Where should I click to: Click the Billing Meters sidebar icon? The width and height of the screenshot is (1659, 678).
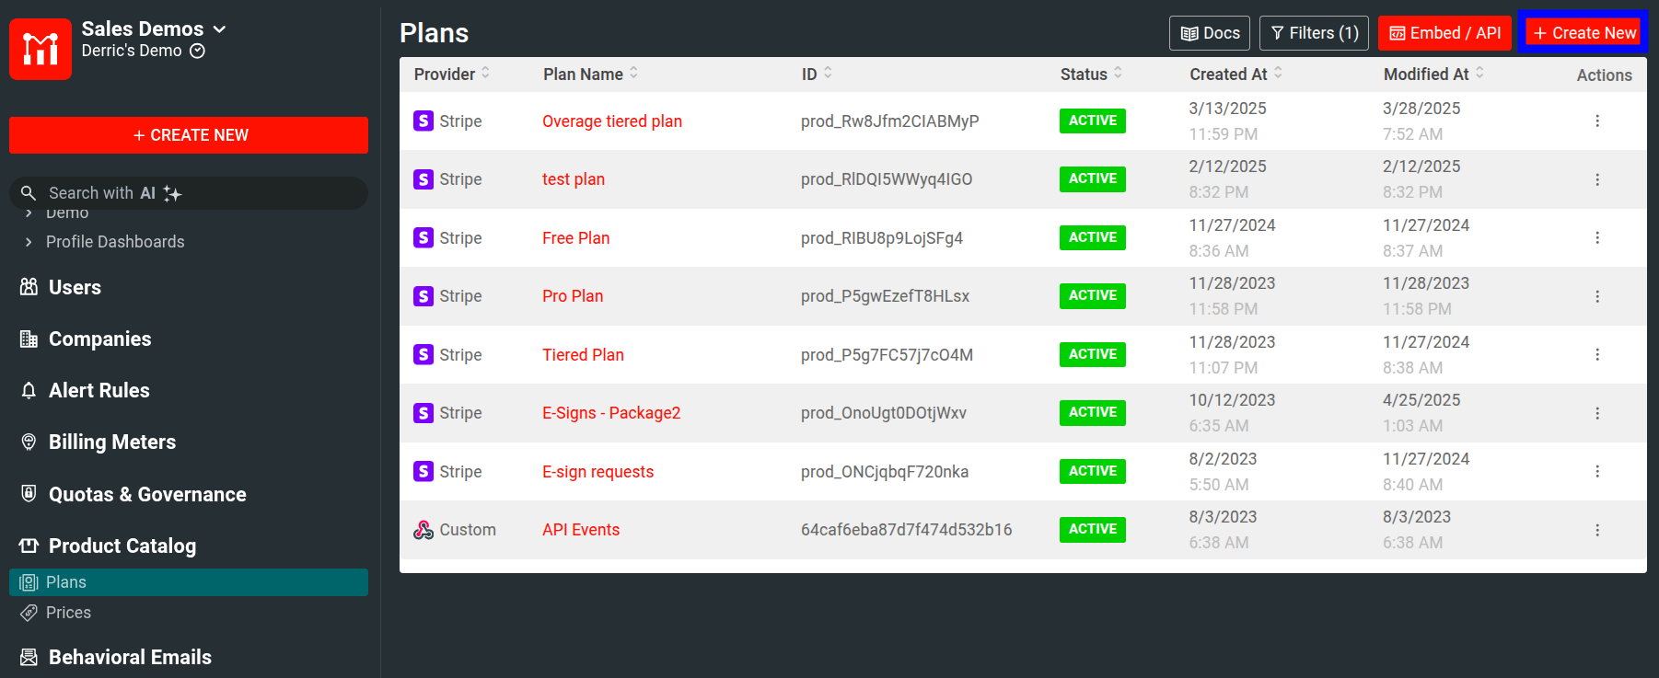tap(29, 442)
